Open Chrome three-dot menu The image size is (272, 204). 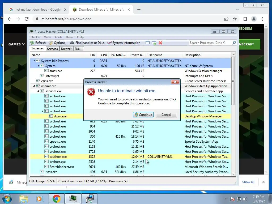pos(262,19)
